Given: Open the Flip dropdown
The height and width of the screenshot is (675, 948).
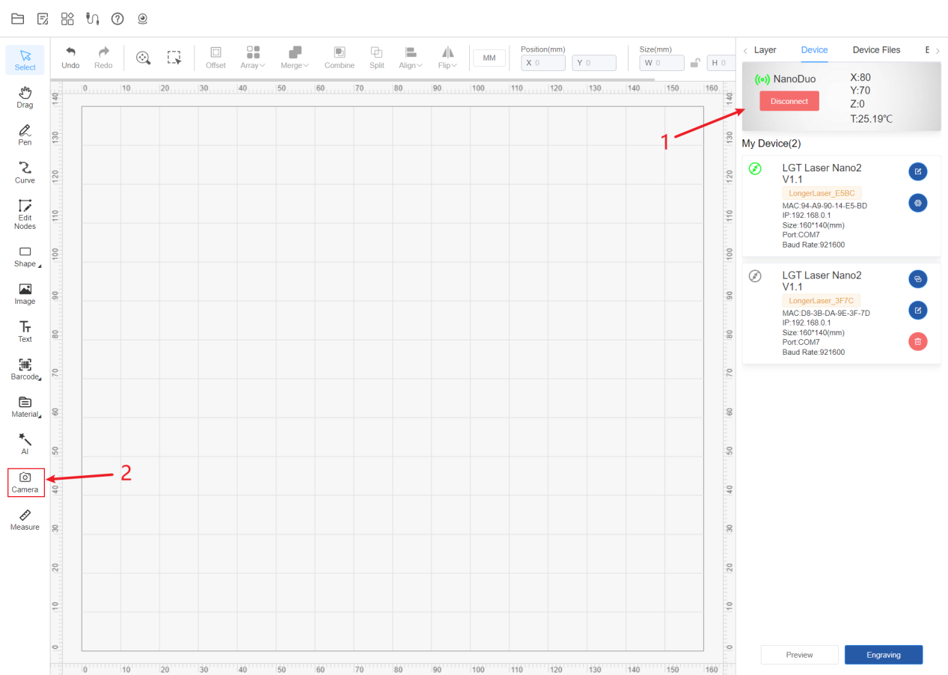Looking at the screenshot, I should (447, 58).
